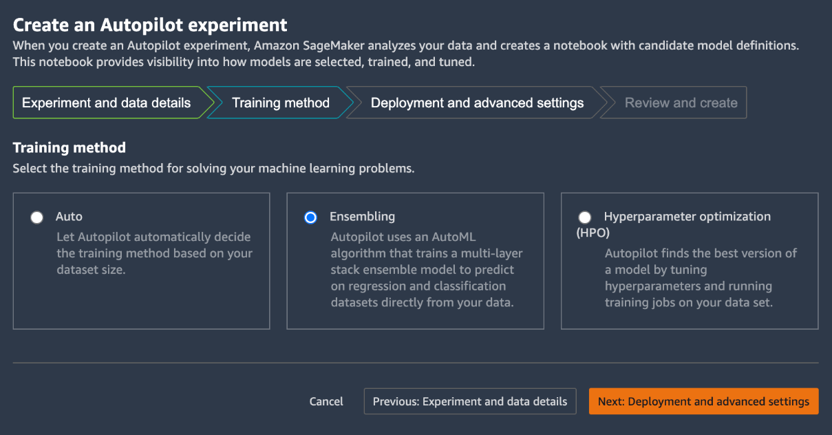Click the Hyperparameter optimization (HPO) label

click(x=687, y=217)
